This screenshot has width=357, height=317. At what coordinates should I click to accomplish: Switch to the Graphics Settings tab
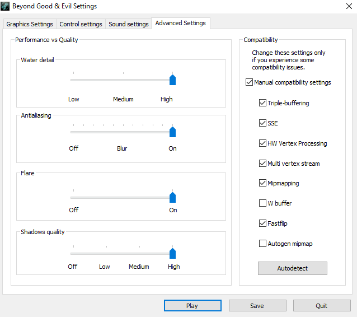tap(30, 24)
